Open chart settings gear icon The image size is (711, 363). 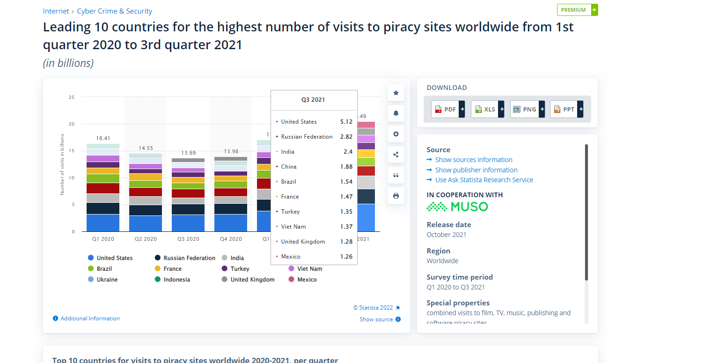click(x=396, y=134)
